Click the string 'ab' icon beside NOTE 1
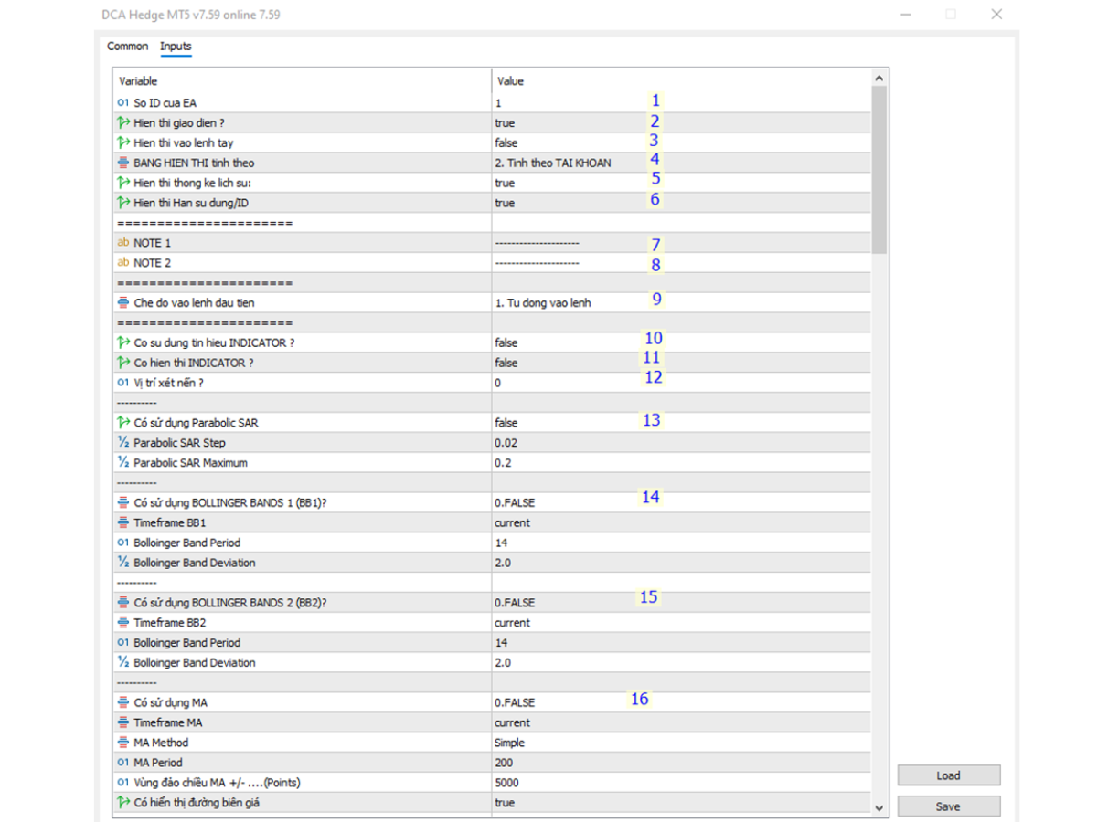1097x822 pixels. tap(123, 243)
